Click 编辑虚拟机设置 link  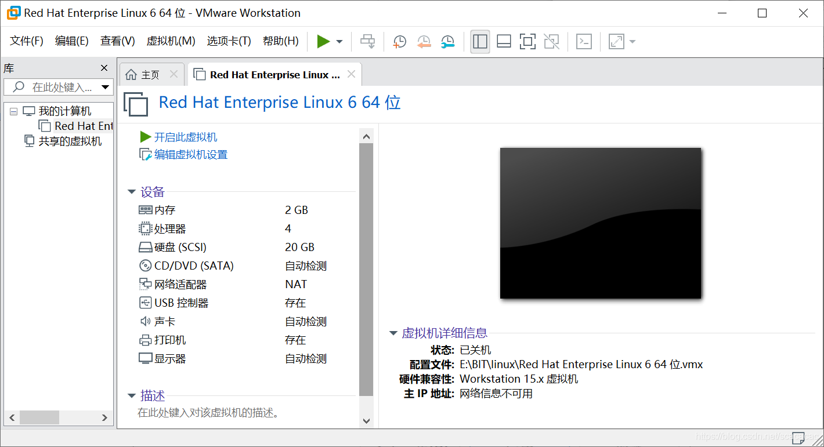click(x=190, y=155)
